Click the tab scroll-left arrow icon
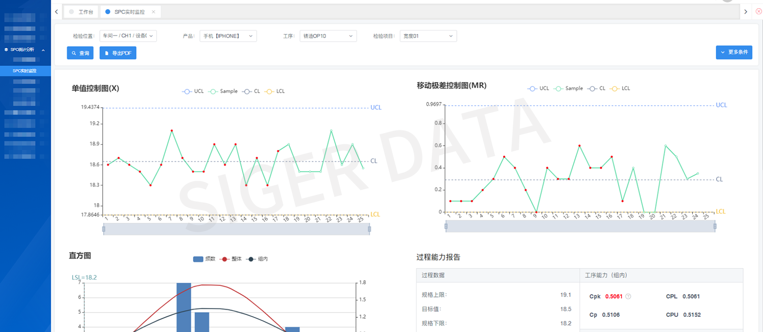 click(56, 12)
